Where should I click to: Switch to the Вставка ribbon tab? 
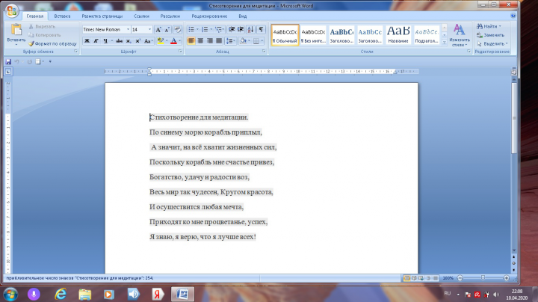click(x=62, y=16)
